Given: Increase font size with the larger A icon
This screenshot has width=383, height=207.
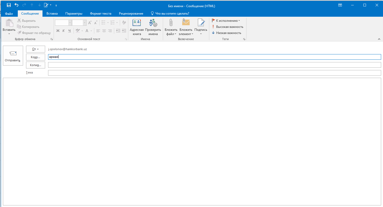Looking at the screenshot, I should click(x=90, y=23).
